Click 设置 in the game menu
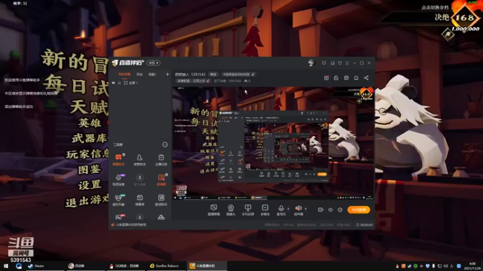This screenshot has width=483, height=271. [x=89, y=185]
